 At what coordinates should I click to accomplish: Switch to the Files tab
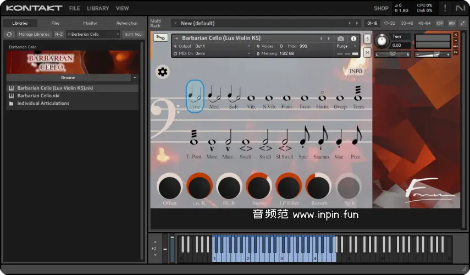click(x=56, y=23)
